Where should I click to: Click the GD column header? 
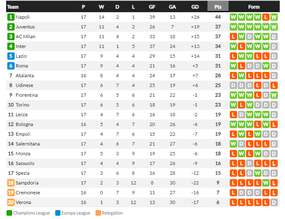point(195,7)
